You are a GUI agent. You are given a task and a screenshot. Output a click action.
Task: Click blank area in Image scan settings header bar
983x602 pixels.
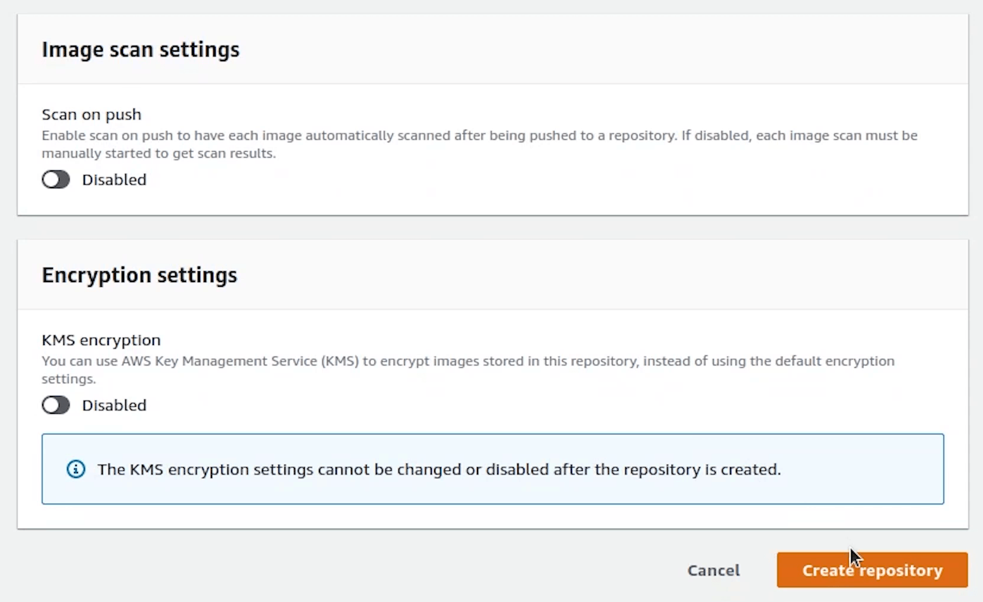click(x=594, y=49)
